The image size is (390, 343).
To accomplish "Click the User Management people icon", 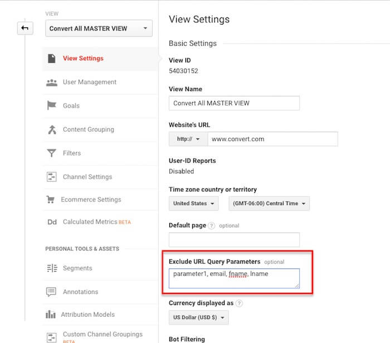I will click(x=52, y=83).
